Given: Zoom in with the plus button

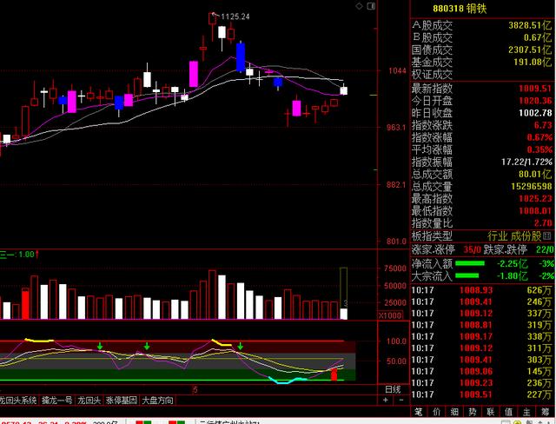Looking at the screenshot, I should tap(386, 400).
